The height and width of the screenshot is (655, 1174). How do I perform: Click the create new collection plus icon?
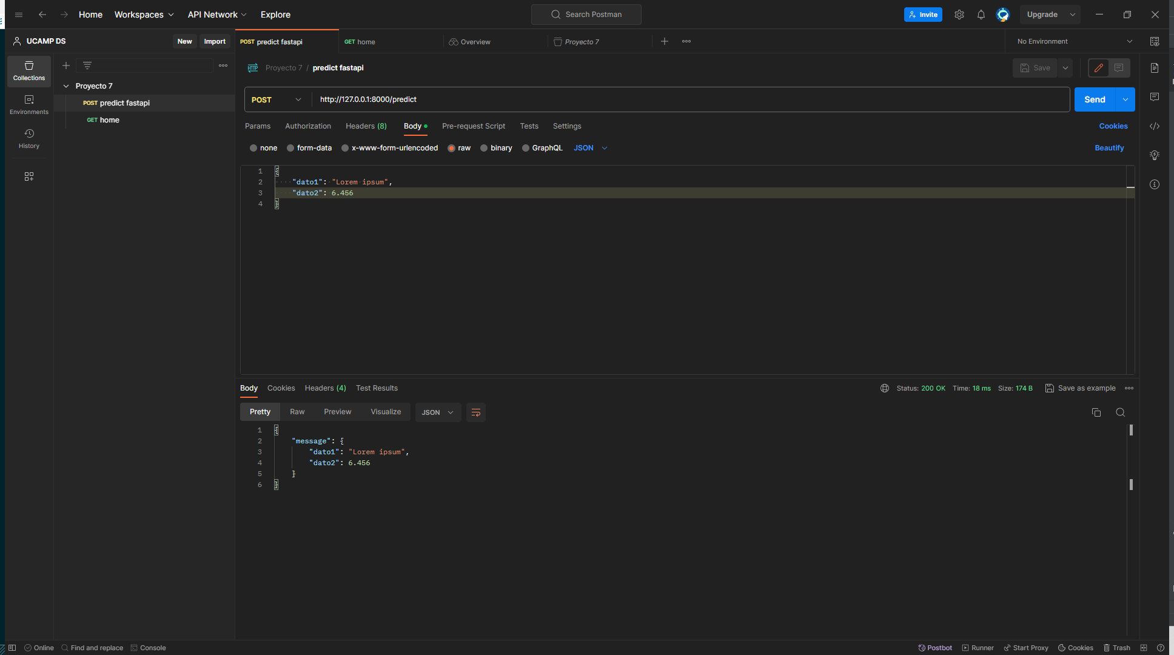click(x=66, y=65)
